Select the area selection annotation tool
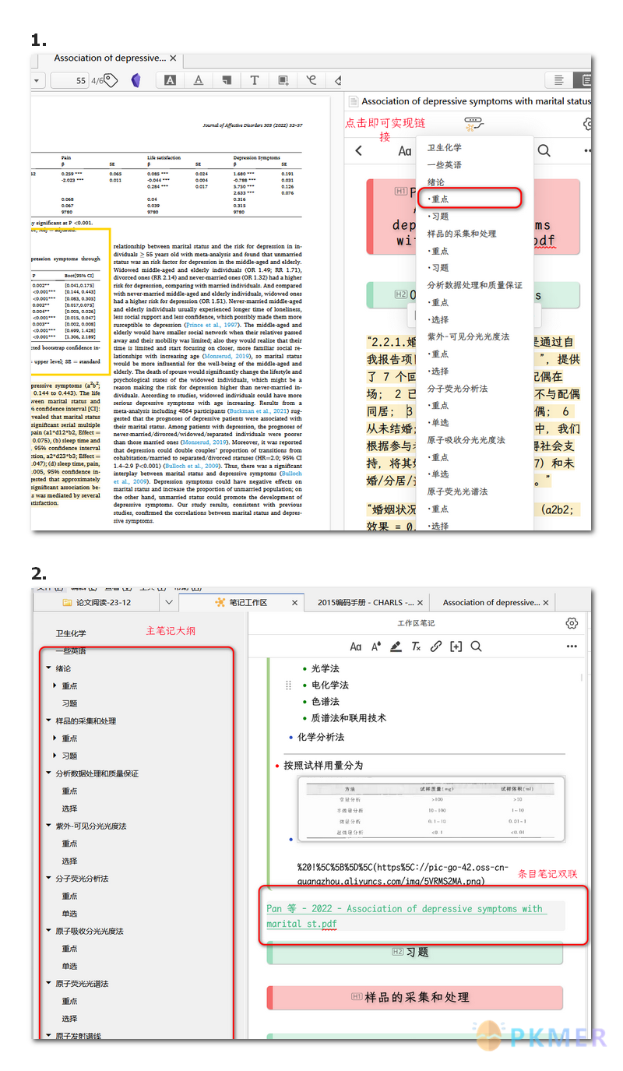 pyautogui.click(x=283, y=80)
